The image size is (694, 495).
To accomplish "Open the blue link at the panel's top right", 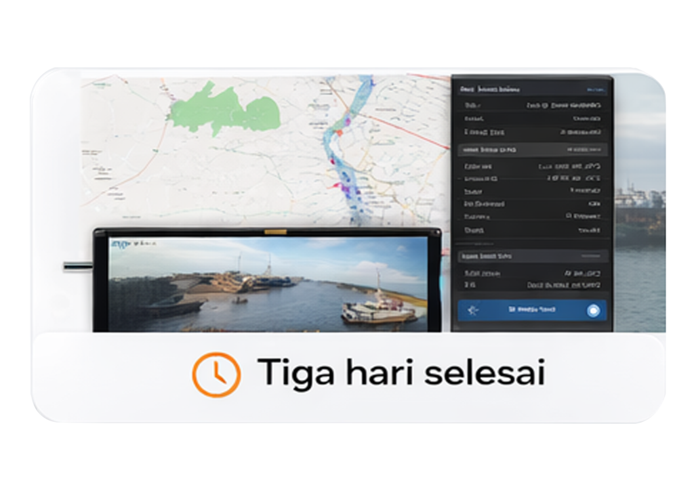I will (x=595, y=90).
